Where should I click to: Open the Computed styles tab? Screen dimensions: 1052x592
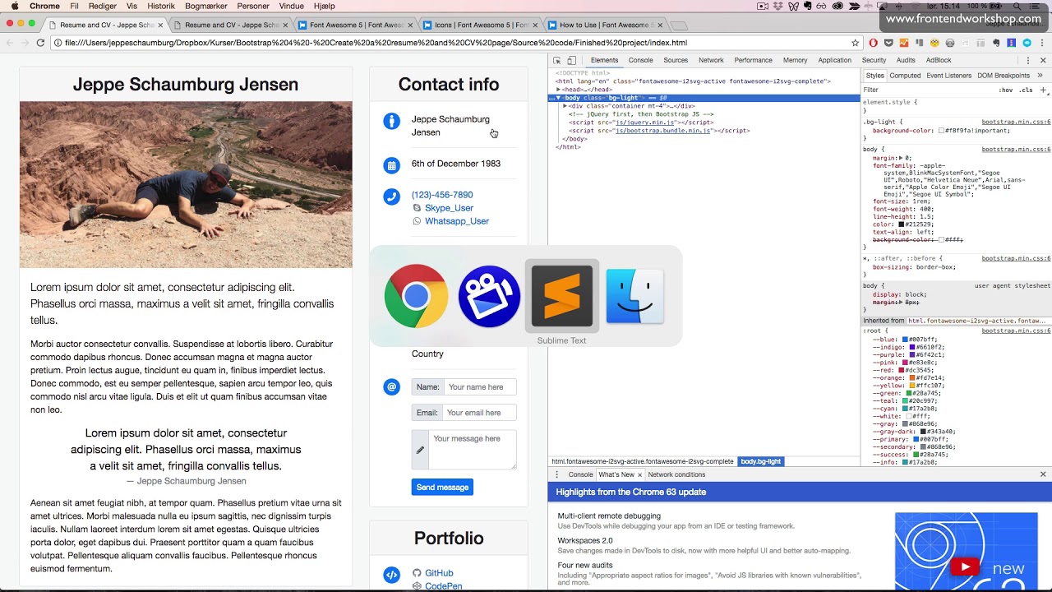pos(905,76)
